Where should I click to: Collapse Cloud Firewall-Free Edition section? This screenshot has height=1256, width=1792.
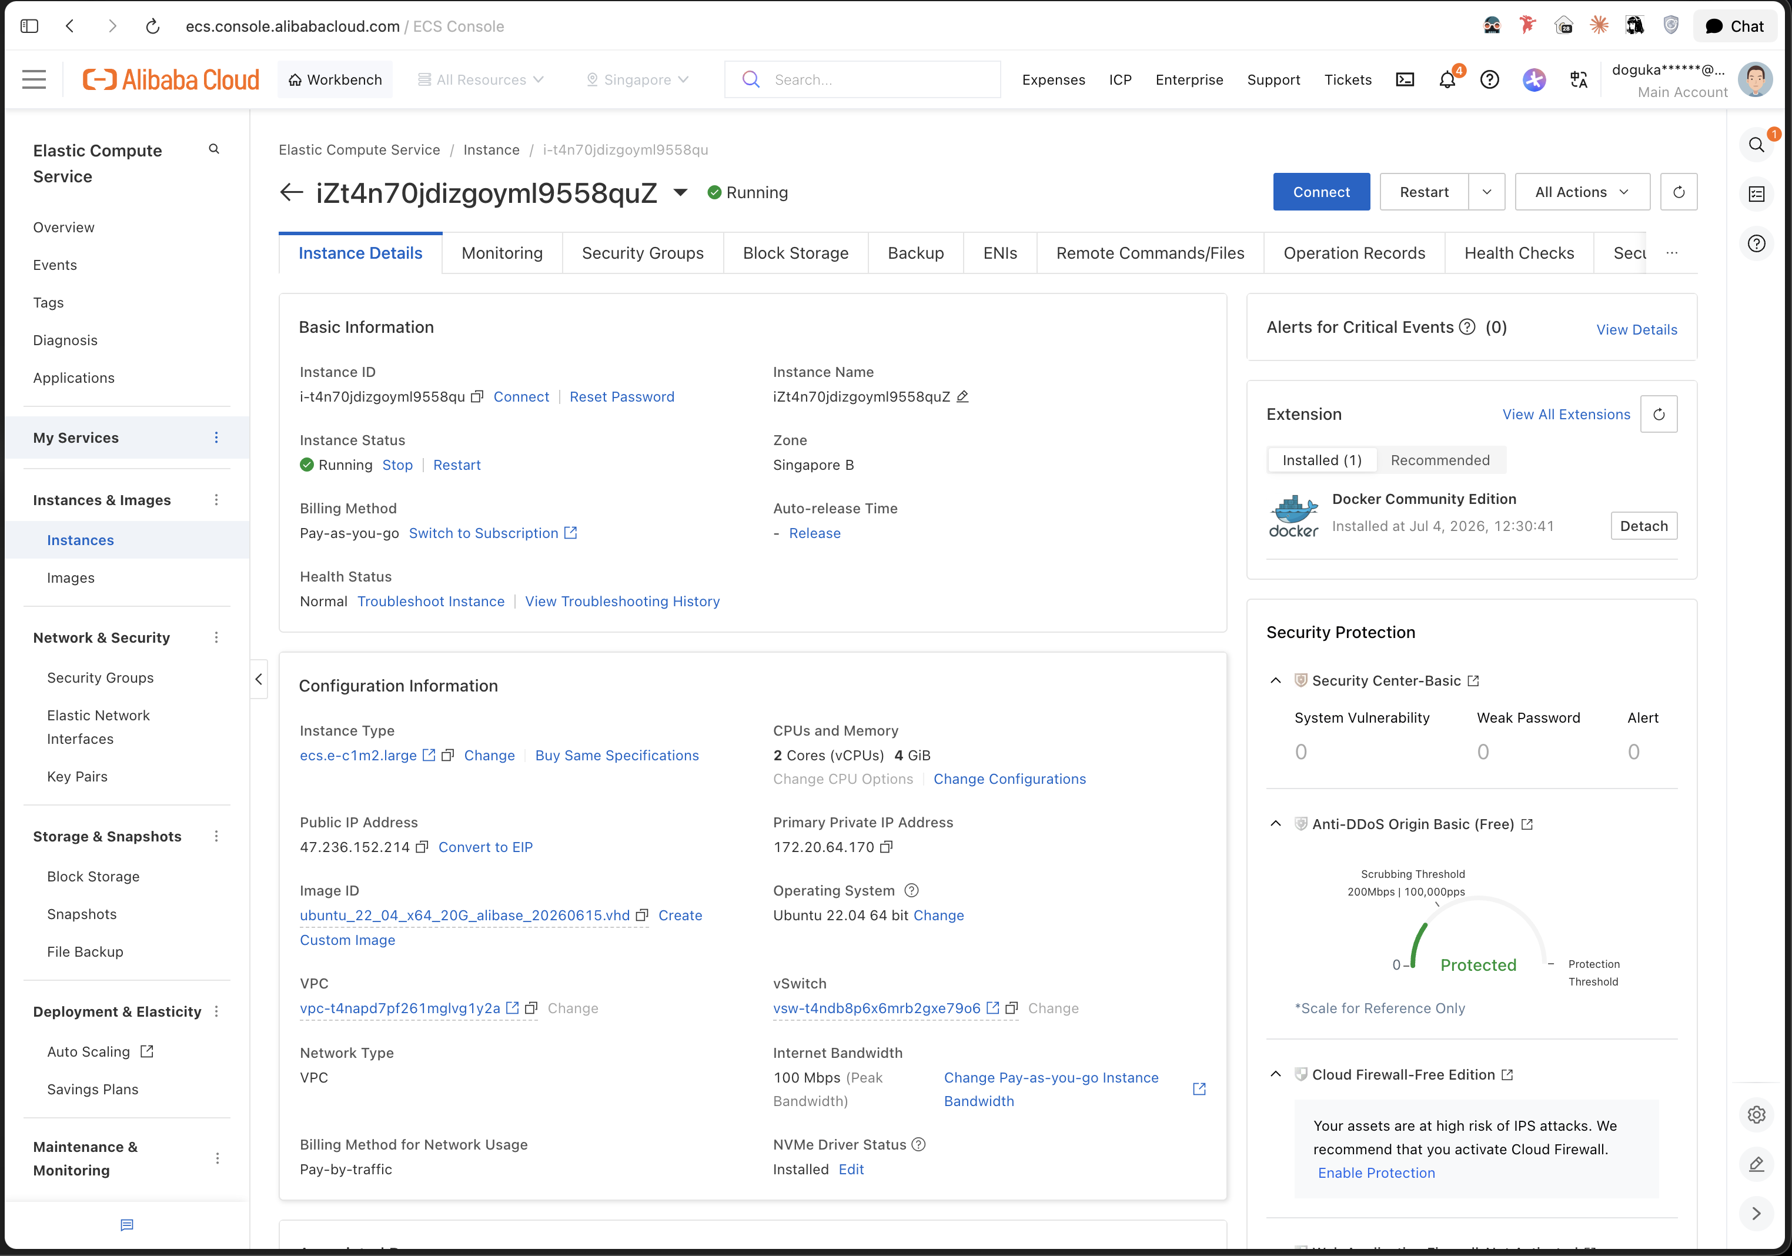pyautogui.click(x=1276, y=1075)
